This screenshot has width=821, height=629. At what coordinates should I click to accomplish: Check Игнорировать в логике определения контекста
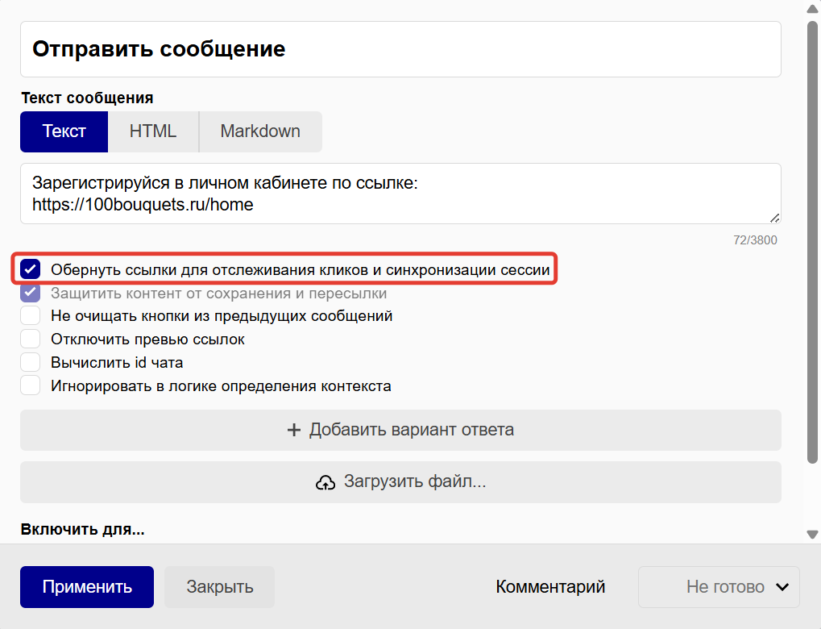(x=30, y=385)
